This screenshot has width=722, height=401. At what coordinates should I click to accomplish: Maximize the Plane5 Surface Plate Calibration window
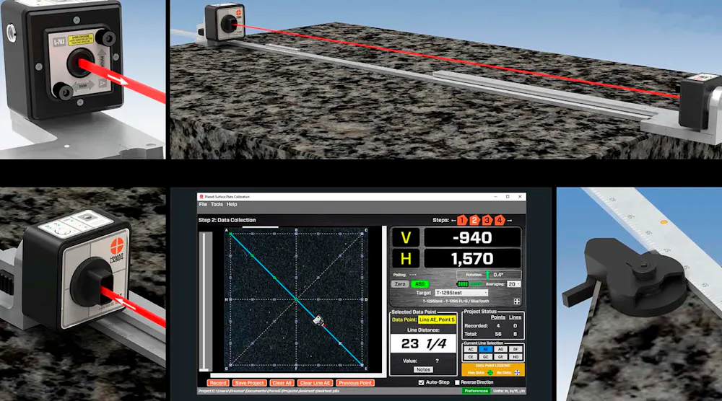click(508, 196)
